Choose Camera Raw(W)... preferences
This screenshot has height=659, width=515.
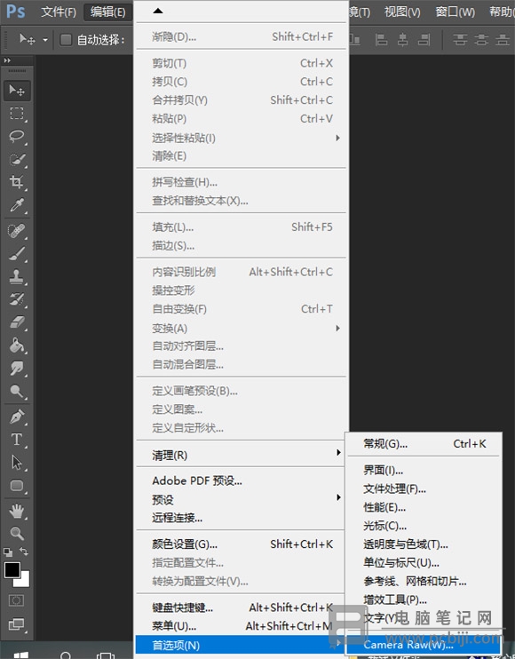click(424, 645)
